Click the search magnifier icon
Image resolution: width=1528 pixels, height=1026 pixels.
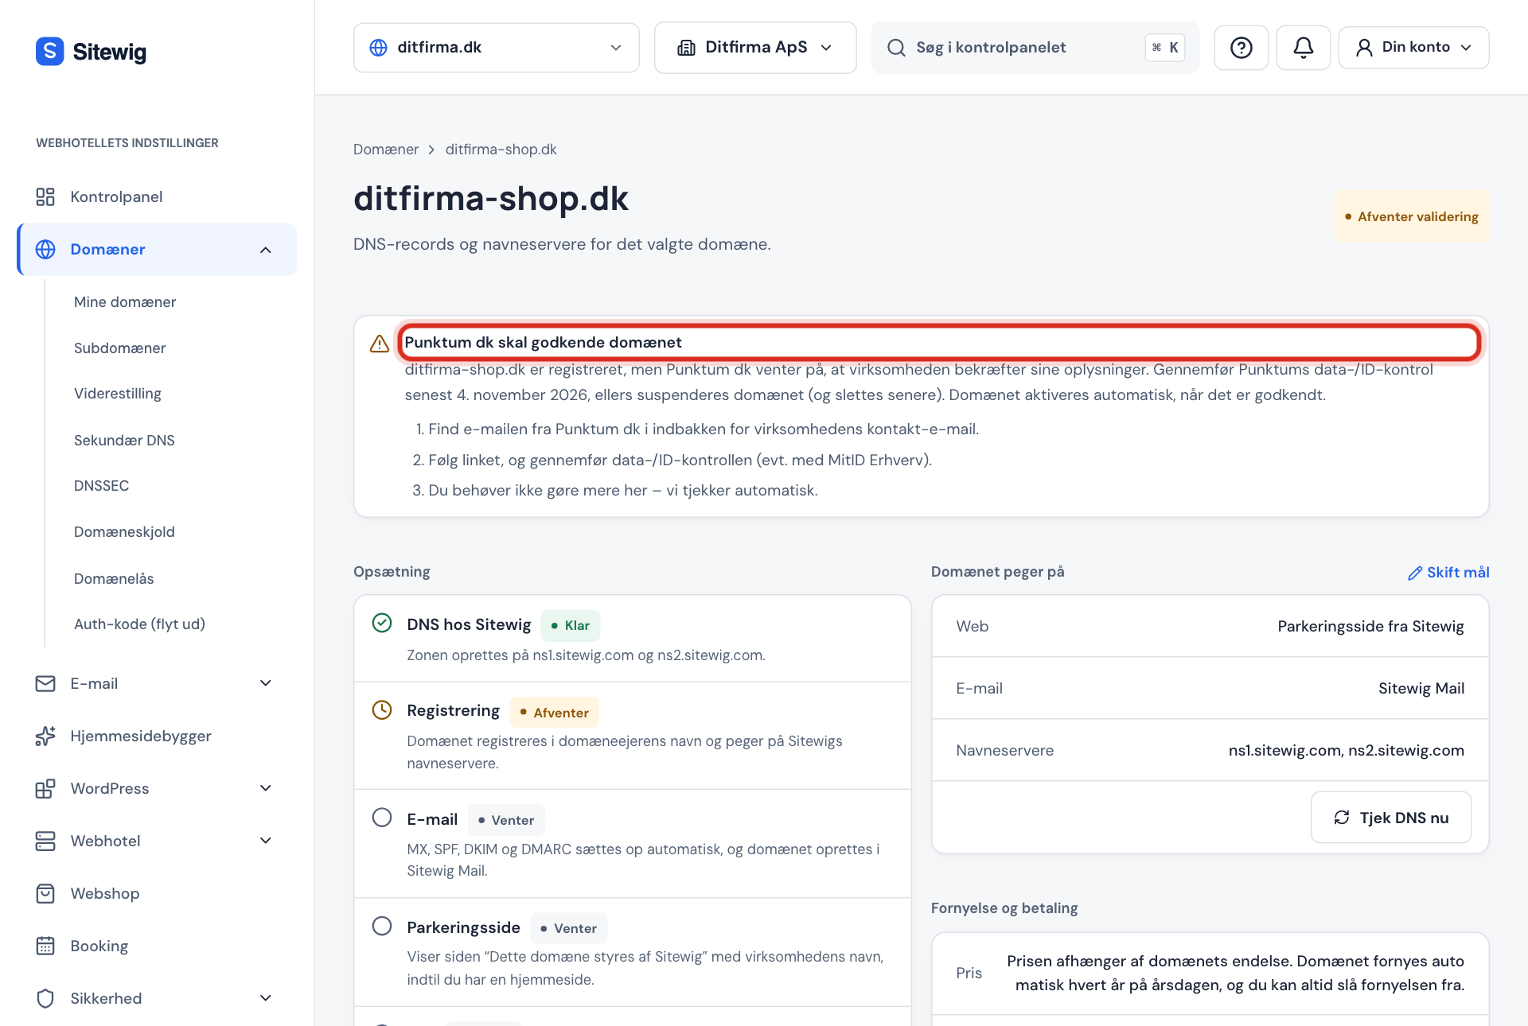click(x=896, y=48)
